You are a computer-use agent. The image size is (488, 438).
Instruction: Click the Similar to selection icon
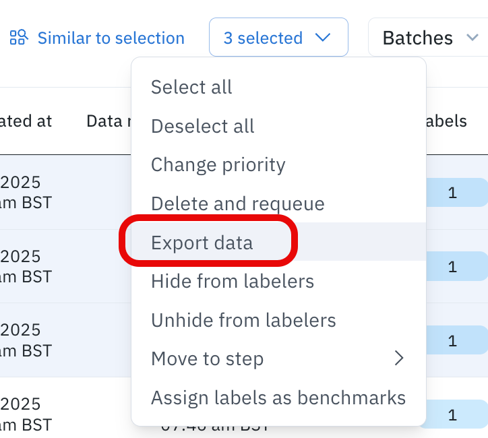click(x=19, y=38)
